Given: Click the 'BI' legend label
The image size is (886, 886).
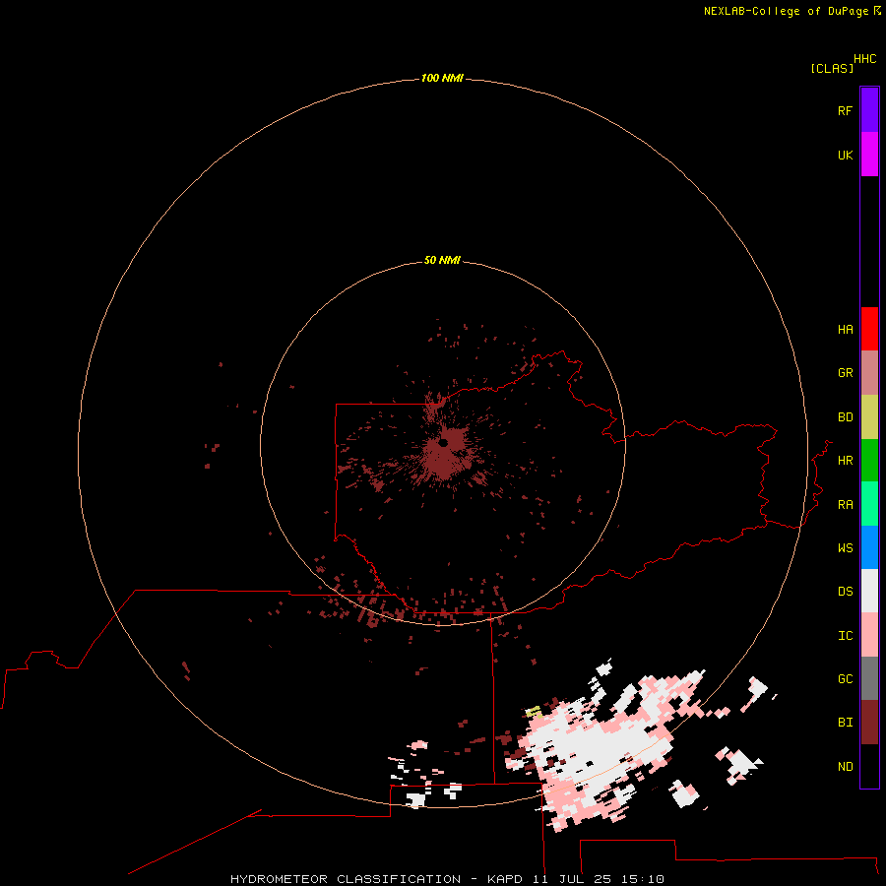Looking at the screenshot, I should click(845, 723).
